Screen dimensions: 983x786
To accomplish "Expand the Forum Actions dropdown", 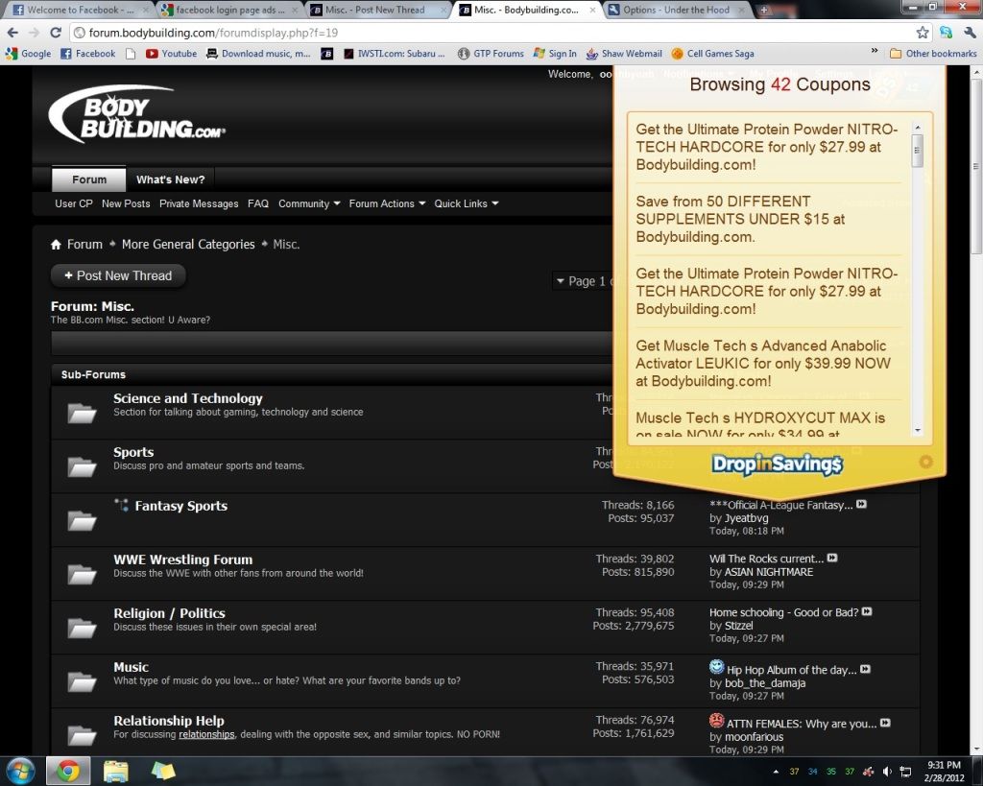I will [x=388, y=203].
